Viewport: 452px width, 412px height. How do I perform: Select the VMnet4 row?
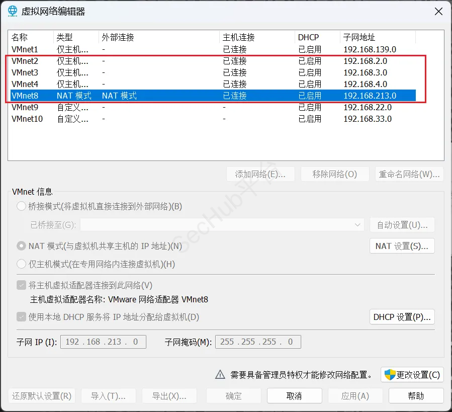click(x=213, y=84)
